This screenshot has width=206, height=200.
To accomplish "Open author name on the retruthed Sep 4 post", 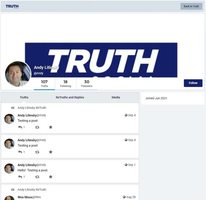I will tap(27, 115).
